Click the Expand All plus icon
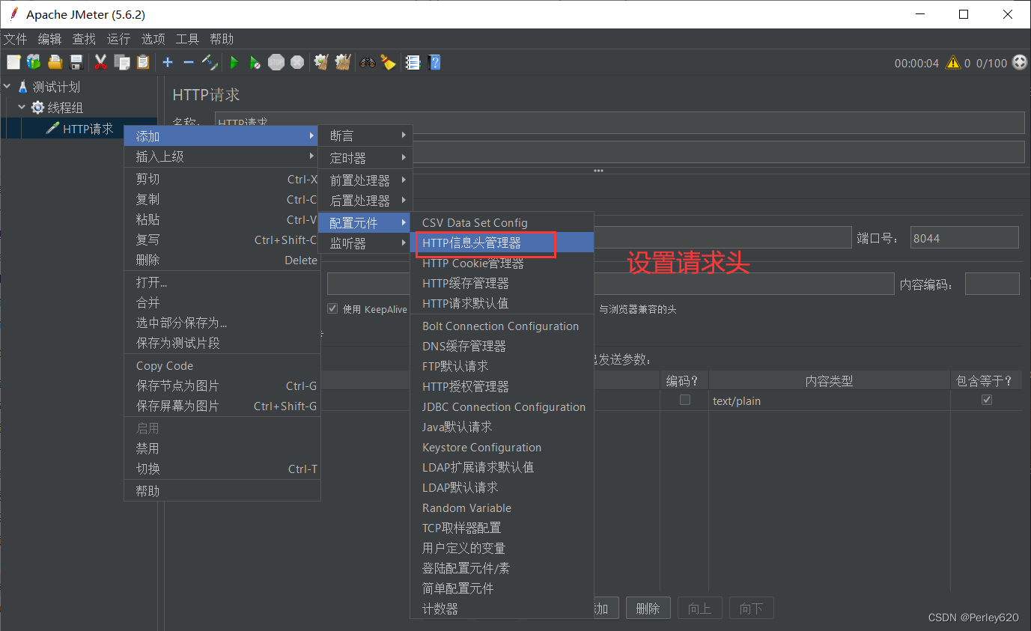Image resolution: width=1031 pixels, height=631 pixels. 168,62
